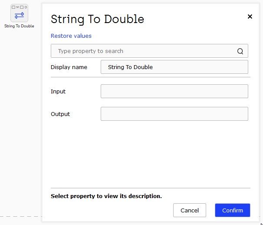Viewport: 263px width, 225px height.
Task: Click the empty area below Output field
Action: 150,154
